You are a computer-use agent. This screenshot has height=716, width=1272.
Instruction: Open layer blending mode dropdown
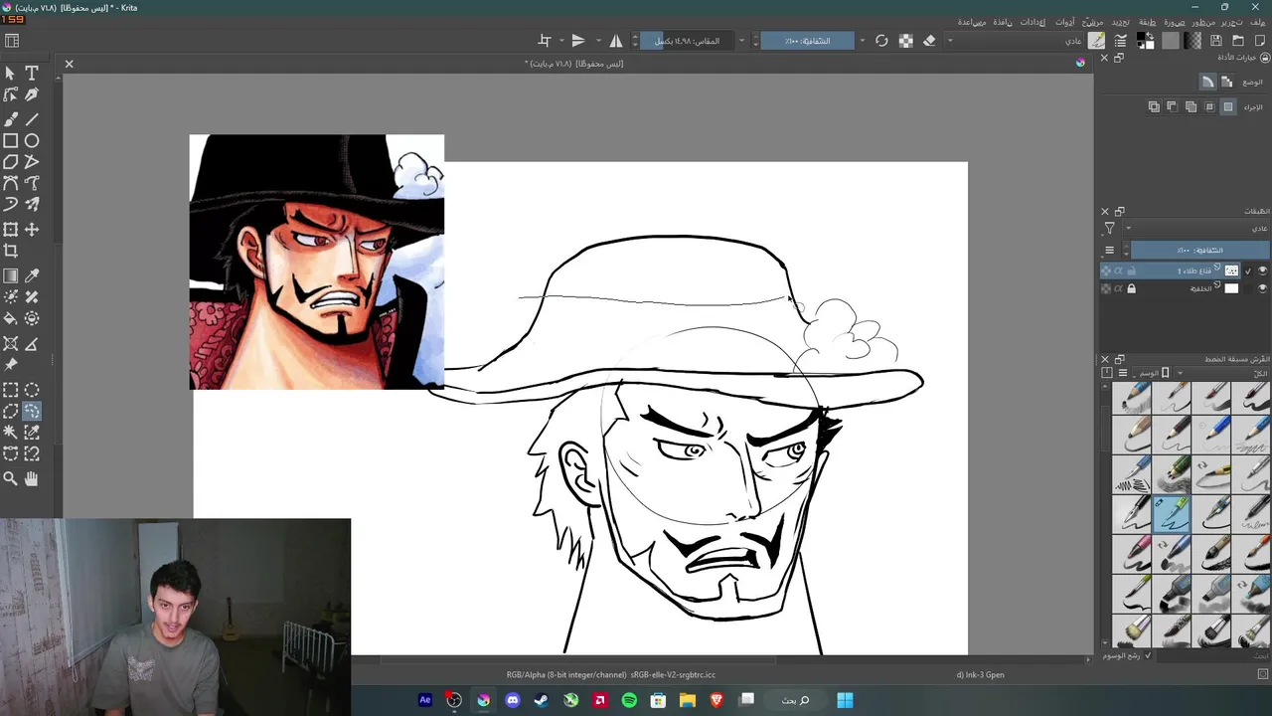pos(1196,229)
